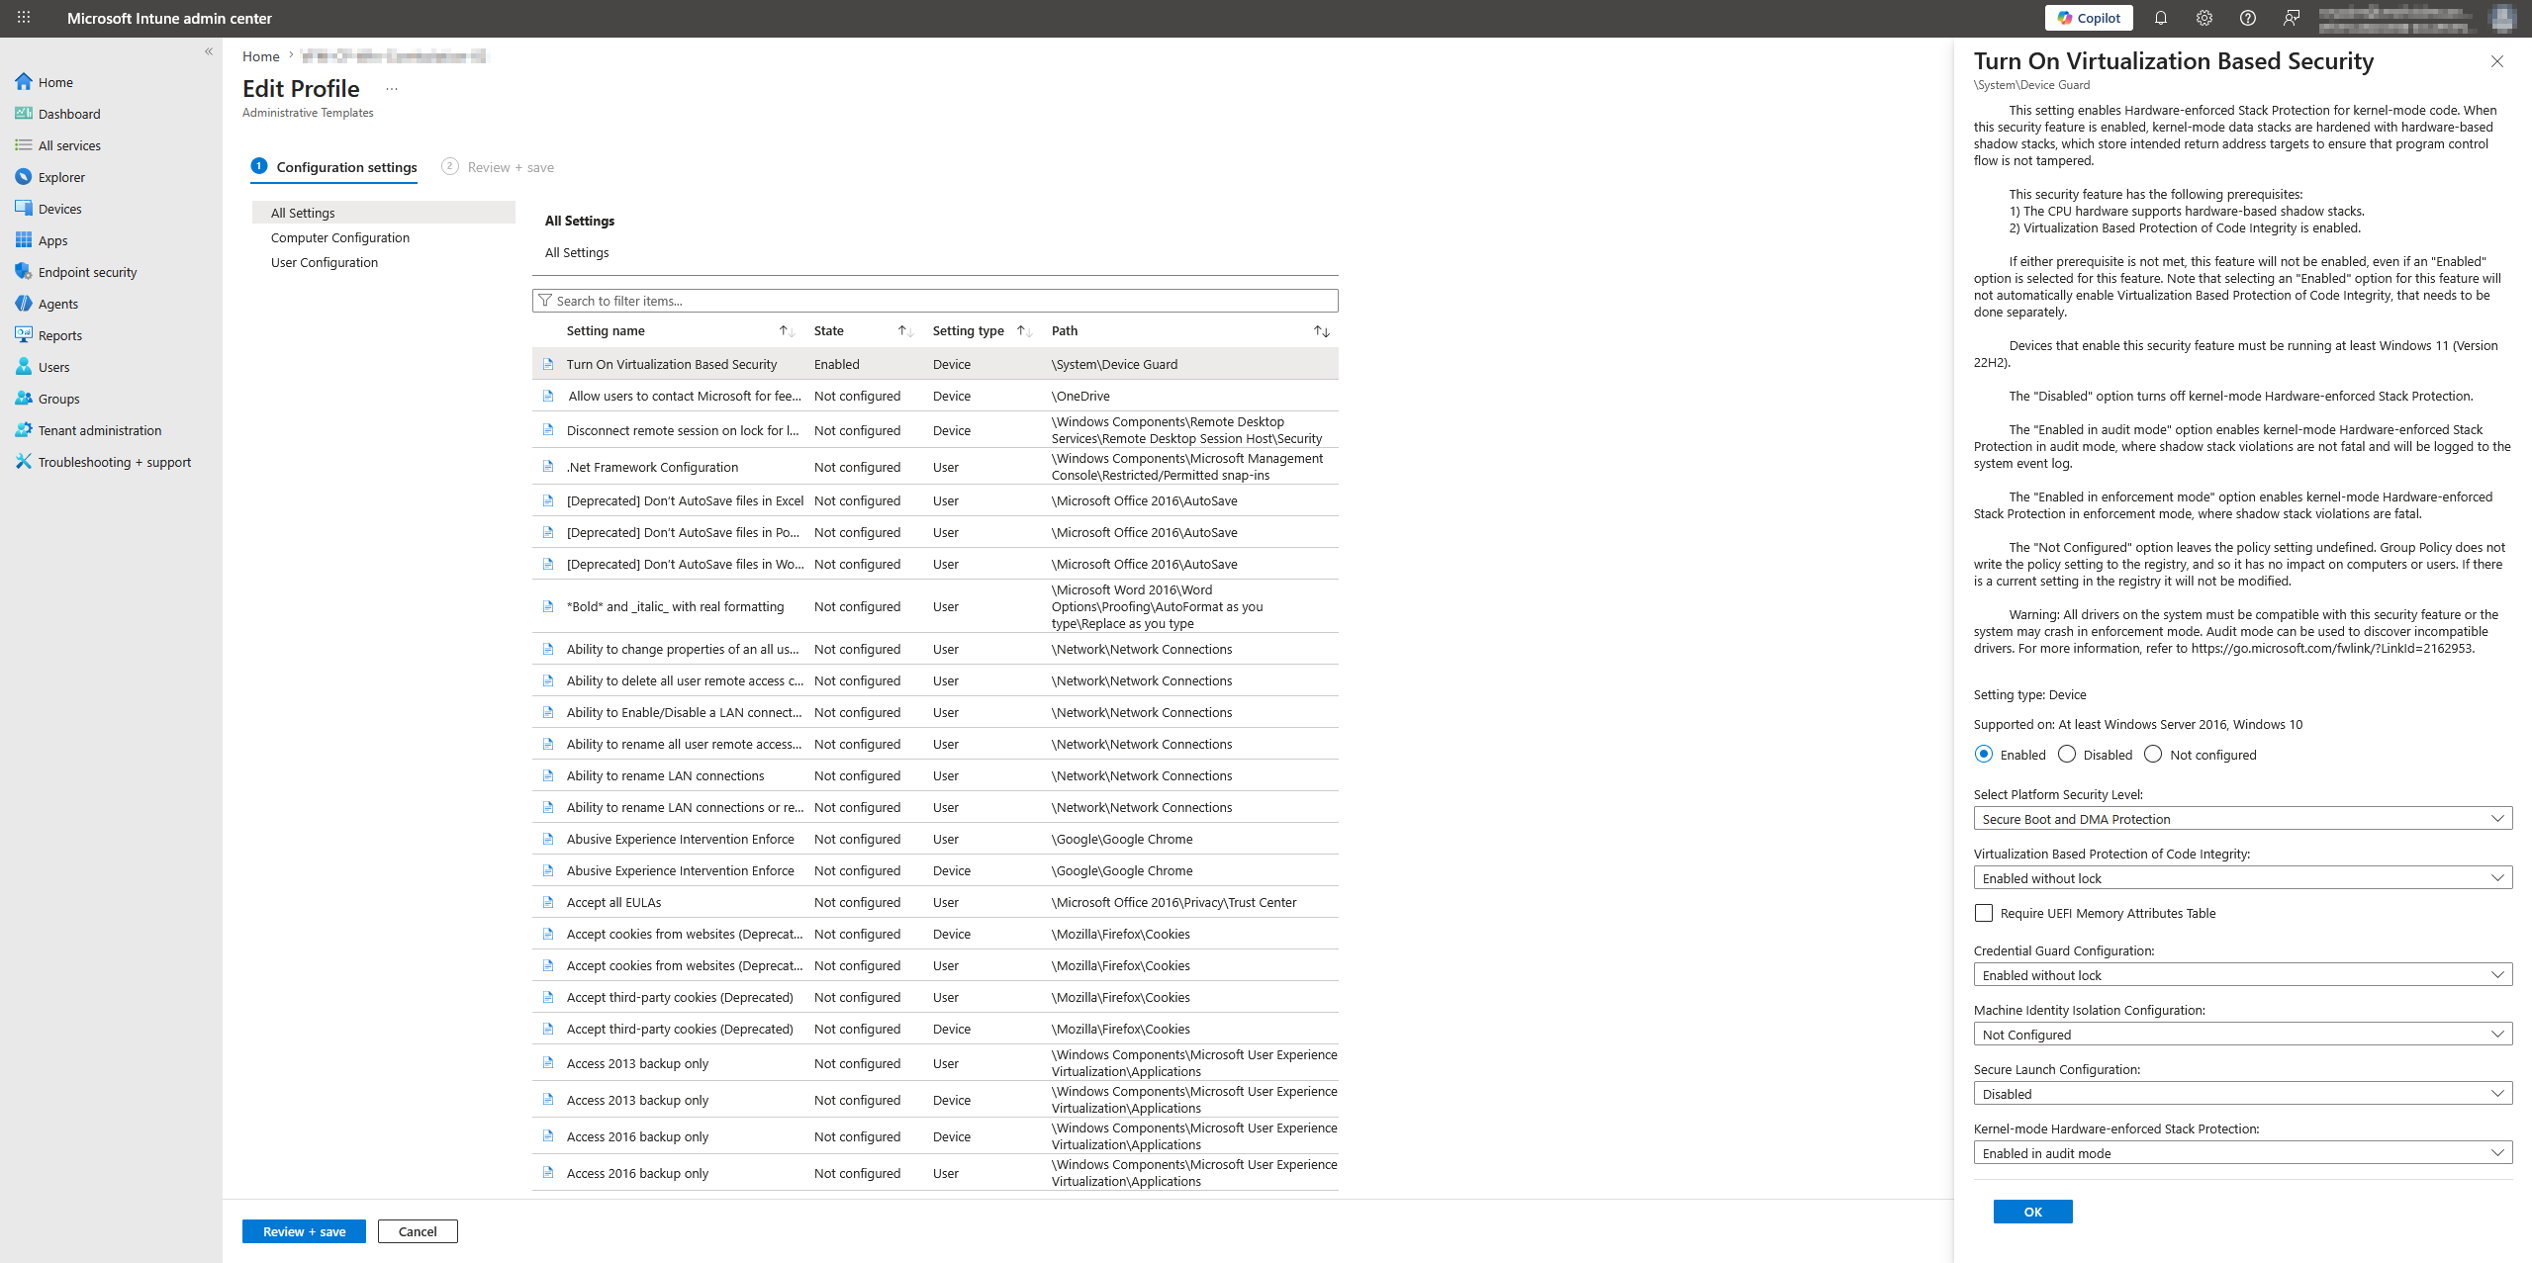Image resolution: width=2532 pixels, height=1263 pixels.
Task: Select All Settings in settings tree
Action: [x=384, y=213]
